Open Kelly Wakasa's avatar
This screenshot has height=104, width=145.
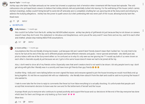click(11, 29)
